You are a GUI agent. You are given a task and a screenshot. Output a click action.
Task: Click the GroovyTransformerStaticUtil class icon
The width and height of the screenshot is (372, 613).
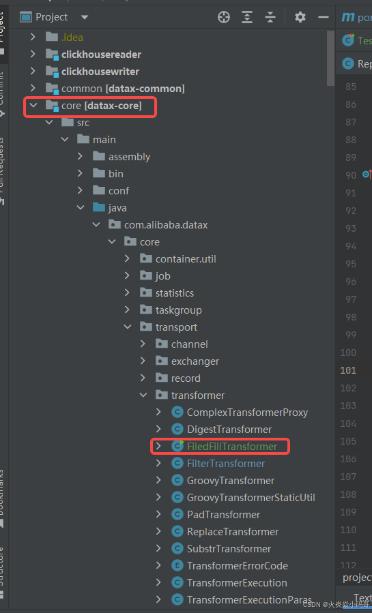coord(177,497)
